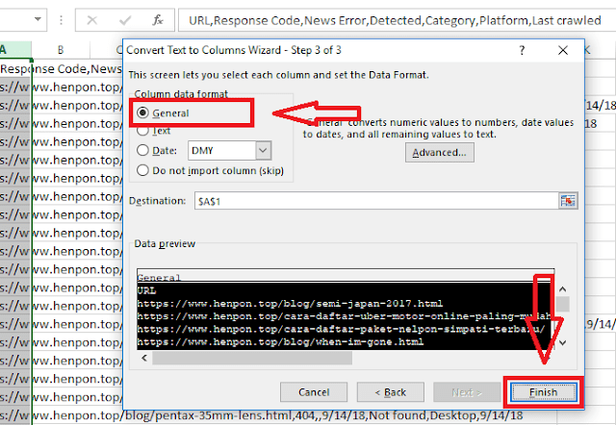616x425 pixels.
Task: Select the Date data format radio button
Action: pyautogui.click(x=157, y=150)
